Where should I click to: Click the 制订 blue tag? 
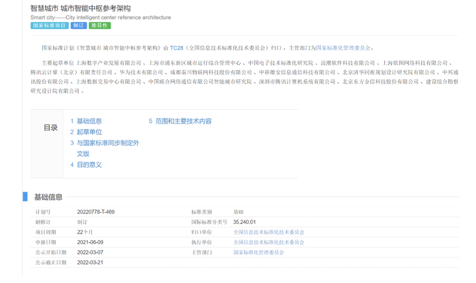(x=79, y=26)
